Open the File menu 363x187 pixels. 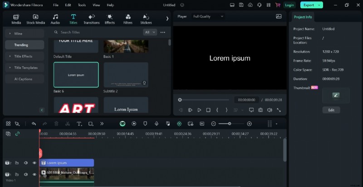coord(55,5)
